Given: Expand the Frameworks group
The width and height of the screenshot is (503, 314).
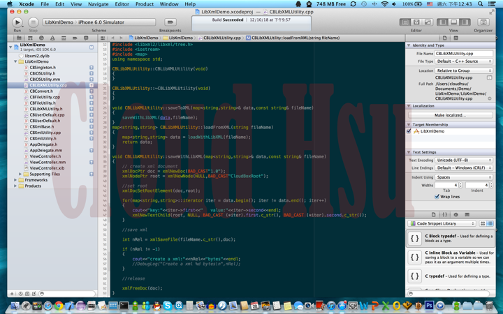Looking at the screenshot, I should (x=15, y=180).
